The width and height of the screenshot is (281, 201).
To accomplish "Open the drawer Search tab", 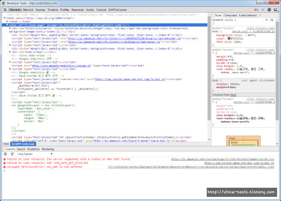I will [21, 149].
